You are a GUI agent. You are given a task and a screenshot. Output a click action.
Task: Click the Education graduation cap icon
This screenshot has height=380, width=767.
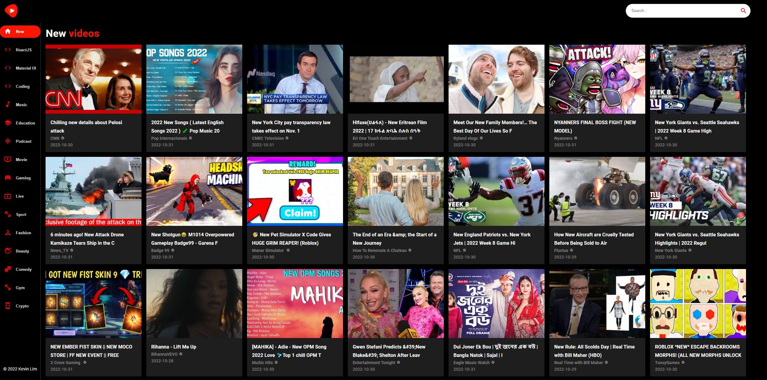[x=8, y=123]
